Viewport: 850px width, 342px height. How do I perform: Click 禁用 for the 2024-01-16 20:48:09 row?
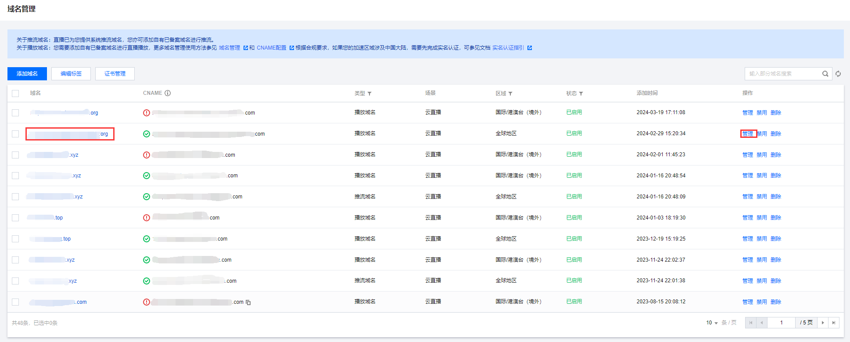pos(762,197)
